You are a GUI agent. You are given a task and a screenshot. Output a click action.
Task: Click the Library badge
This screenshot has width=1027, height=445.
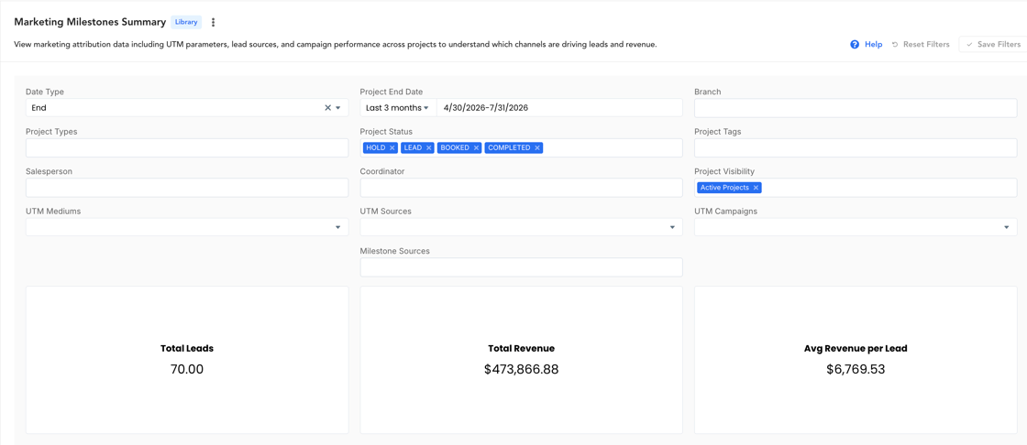(186, 22)
